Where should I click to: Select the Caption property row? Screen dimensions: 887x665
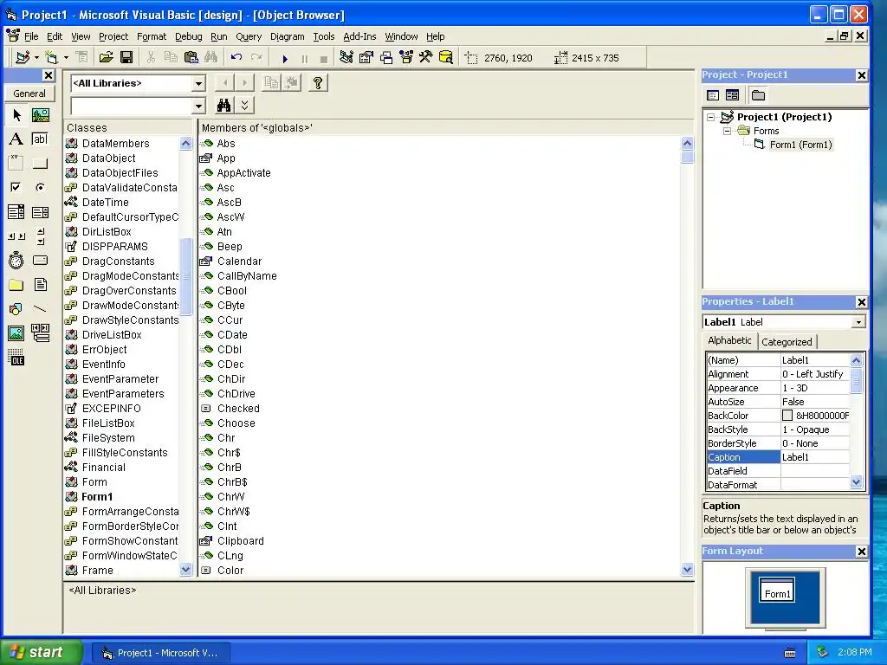coord(778,457)
